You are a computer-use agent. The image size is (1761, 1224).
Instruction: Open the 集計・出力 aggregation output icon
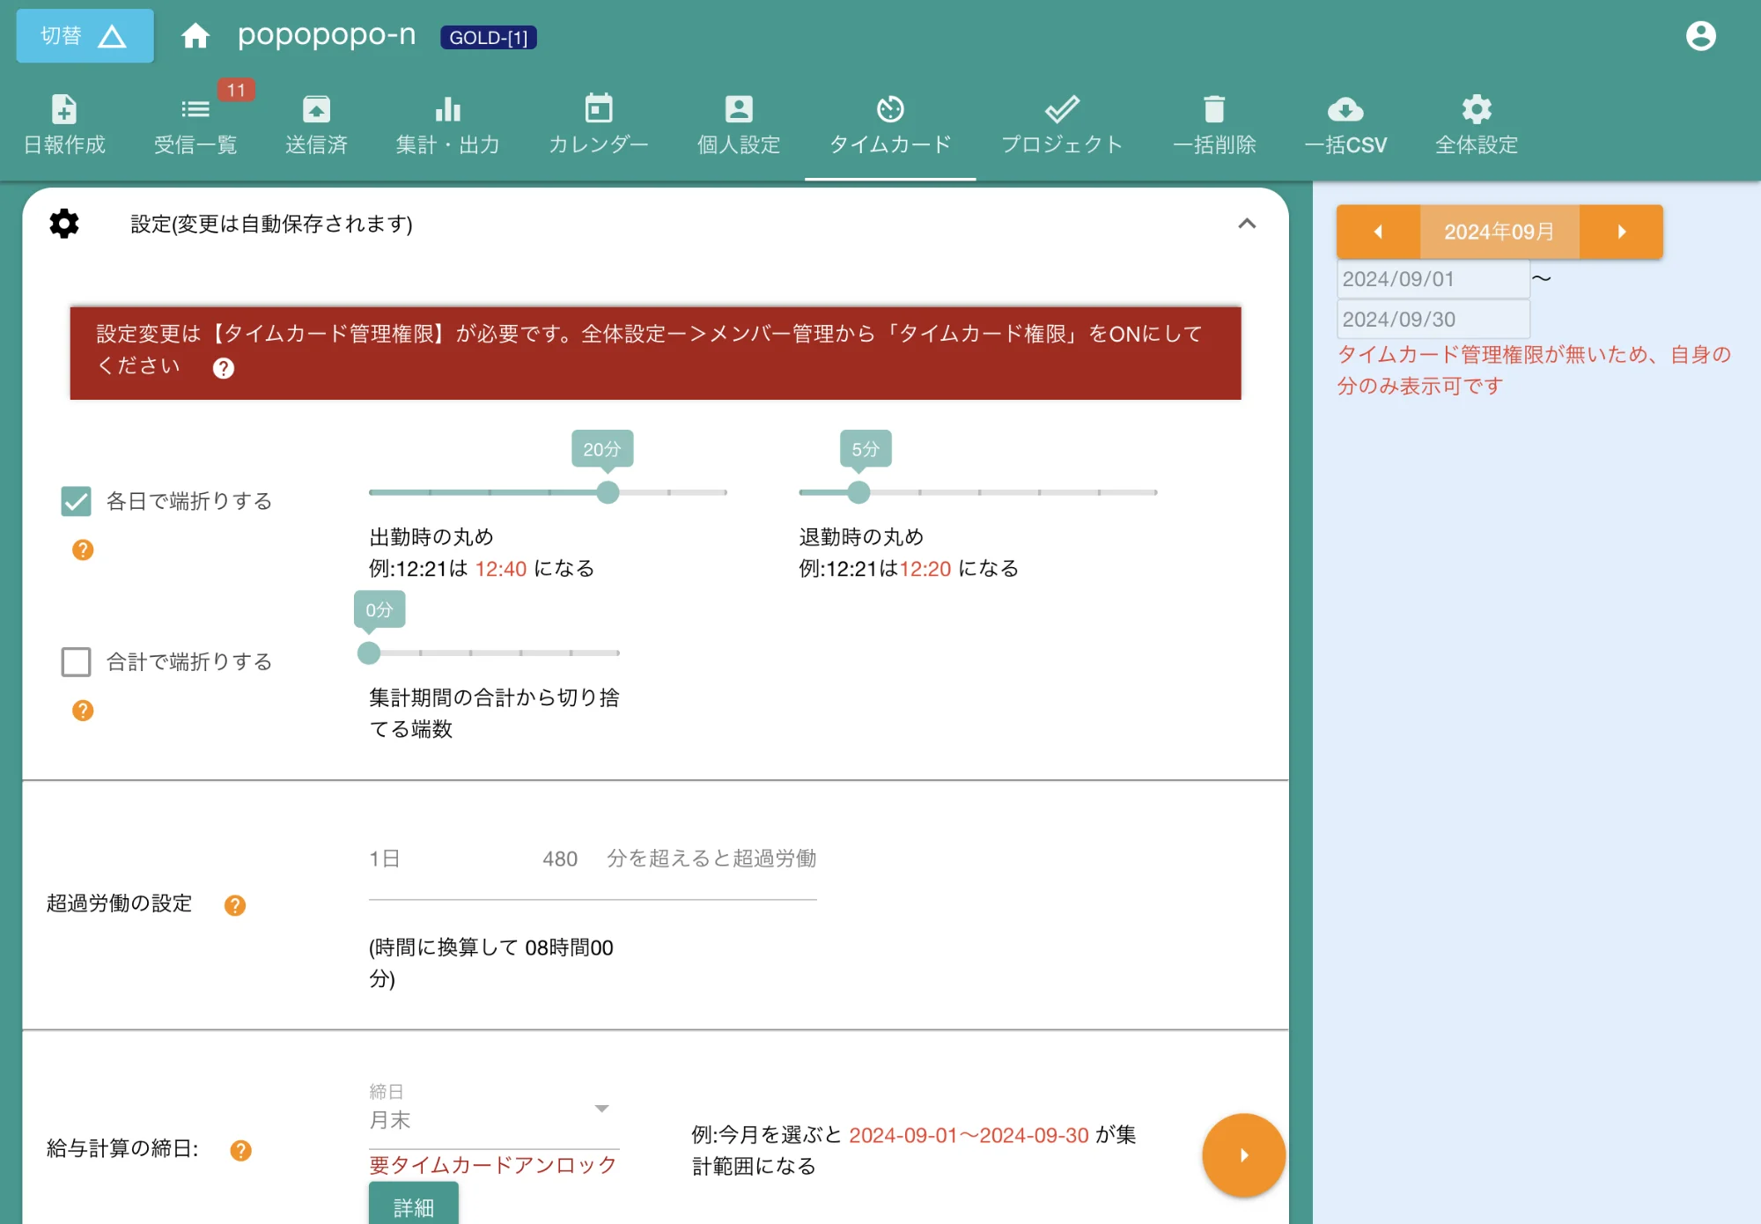(x=447, y=123)
